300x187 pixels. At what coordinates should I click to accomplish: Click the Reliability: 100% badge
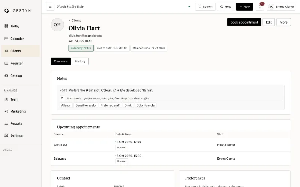pos(81,48)
